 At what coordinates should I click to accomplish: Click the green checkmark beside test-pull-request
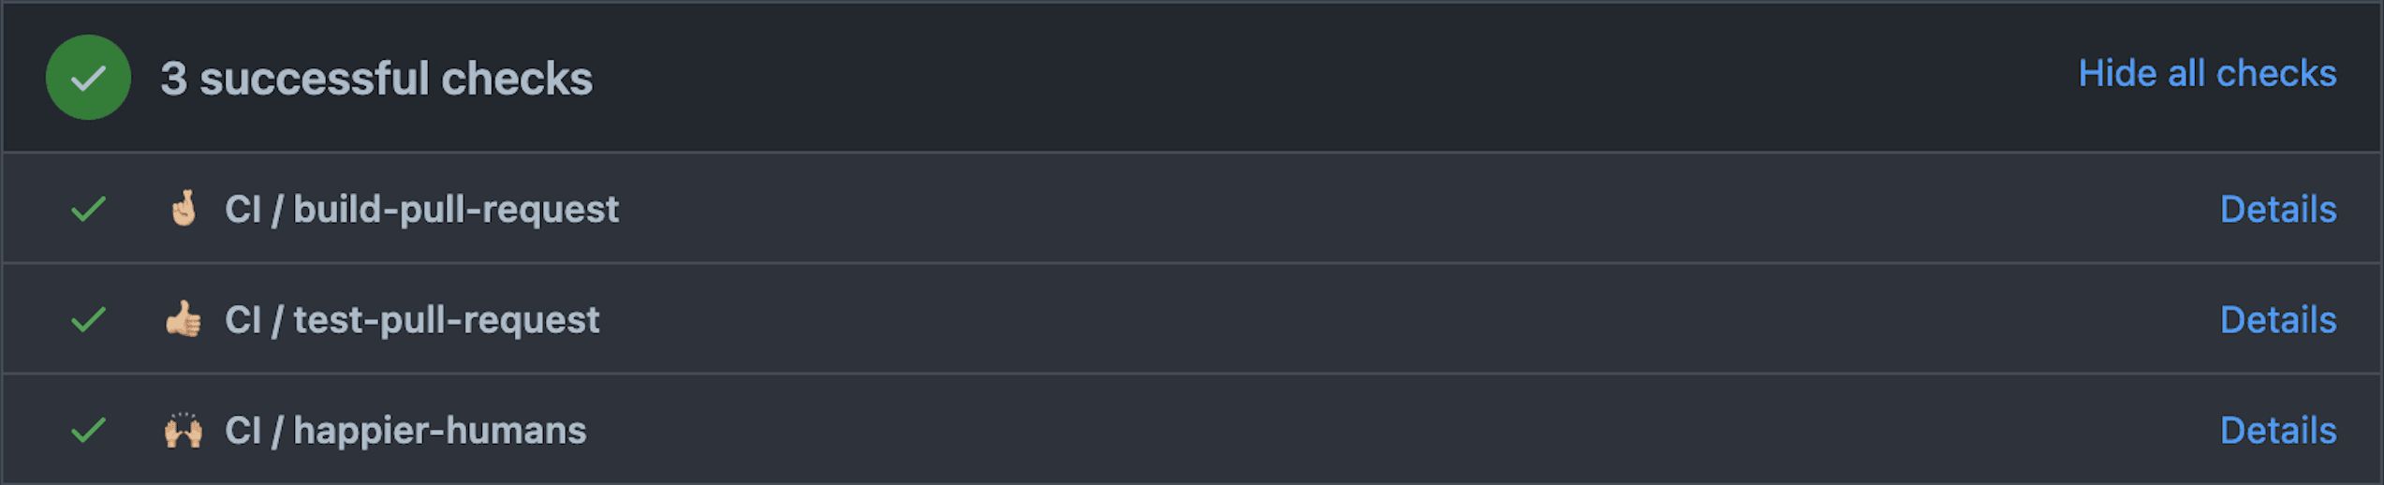(88, 319)
